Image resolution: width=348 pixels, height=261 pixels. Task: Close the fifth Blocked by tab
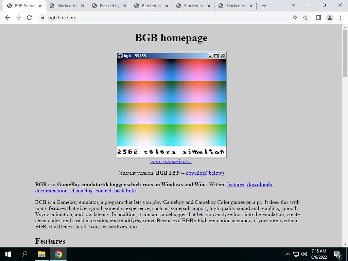[x=251, y=6]
